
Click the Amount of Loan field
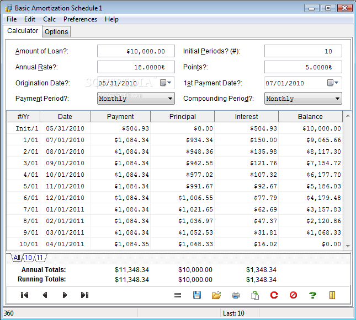(136, 51)
